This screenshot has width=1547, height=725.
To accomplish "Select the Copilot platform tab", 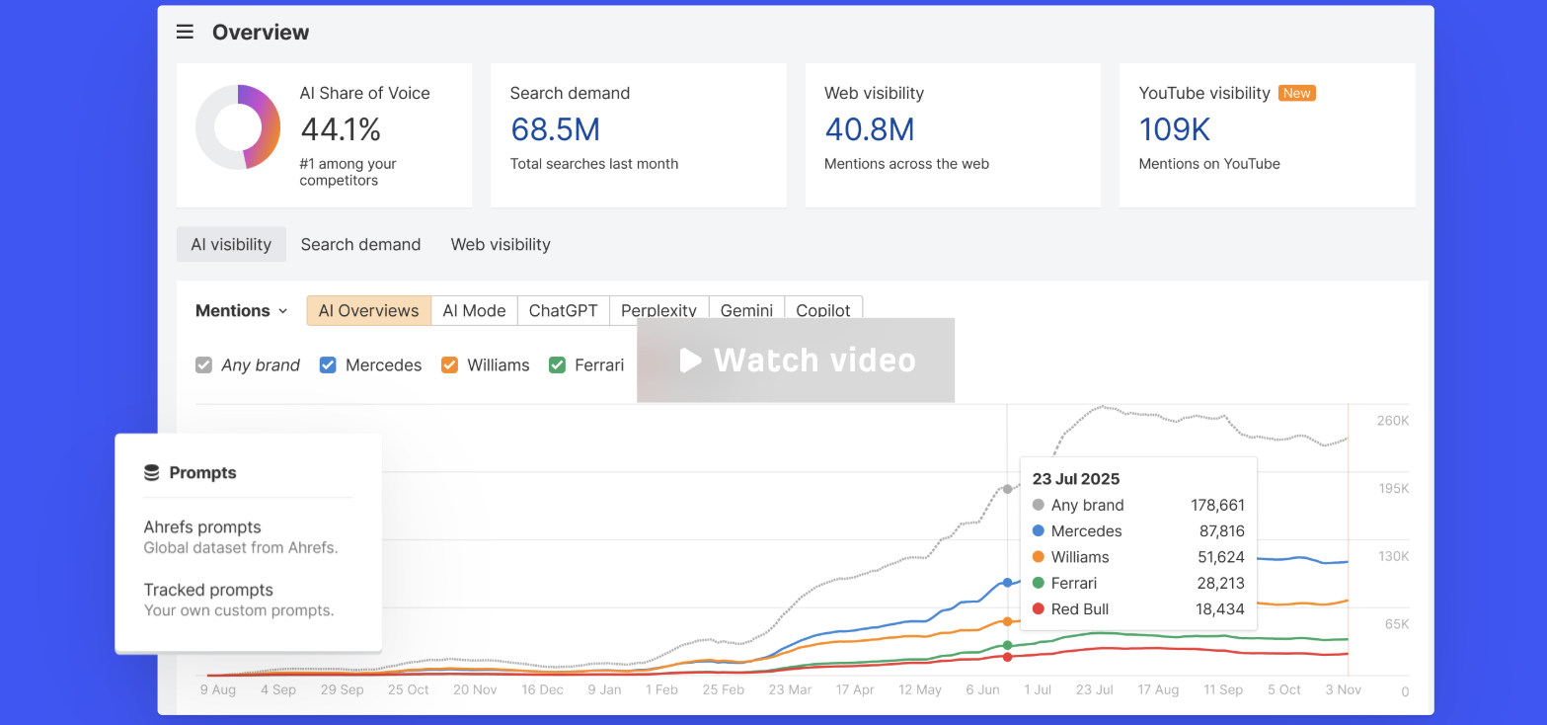I will (x=823, y=310).
